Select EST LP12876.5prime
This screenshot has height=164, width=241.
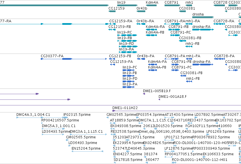170,151
